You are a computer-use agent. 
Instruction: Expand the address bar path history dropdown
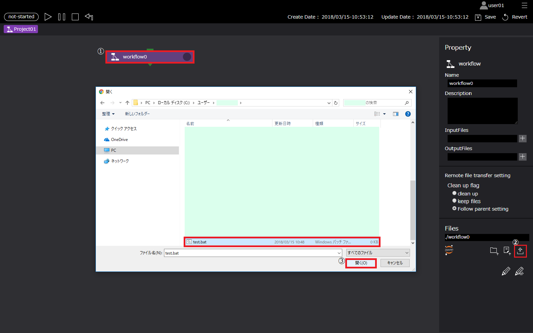(x=329, y=103)
